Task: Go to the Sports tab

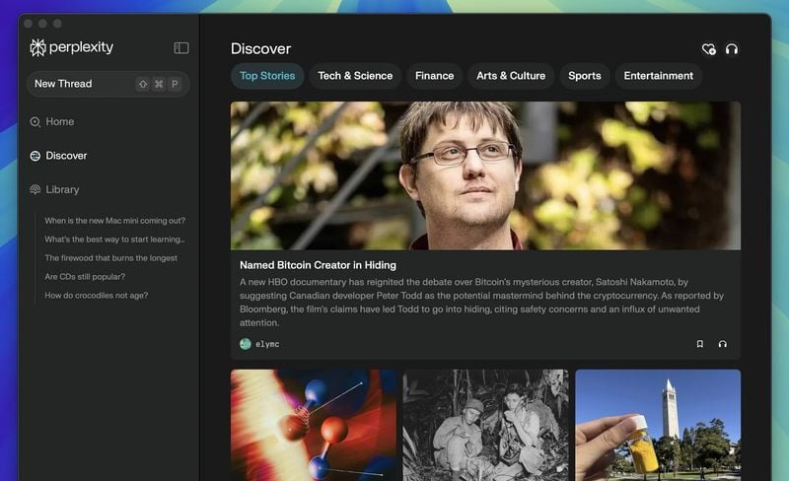Action: (x=584, y=76)
